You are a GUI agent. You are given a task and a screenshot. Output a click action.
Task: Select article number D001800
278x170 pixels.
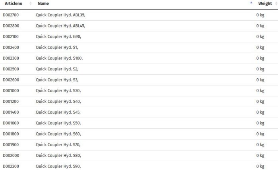(x=11, y=134)
